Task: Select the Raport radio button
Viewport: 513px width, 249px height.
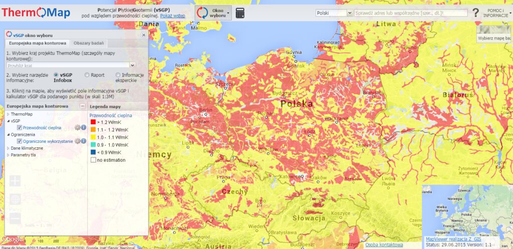Action: pyautogui.click(x=87, y=75)
